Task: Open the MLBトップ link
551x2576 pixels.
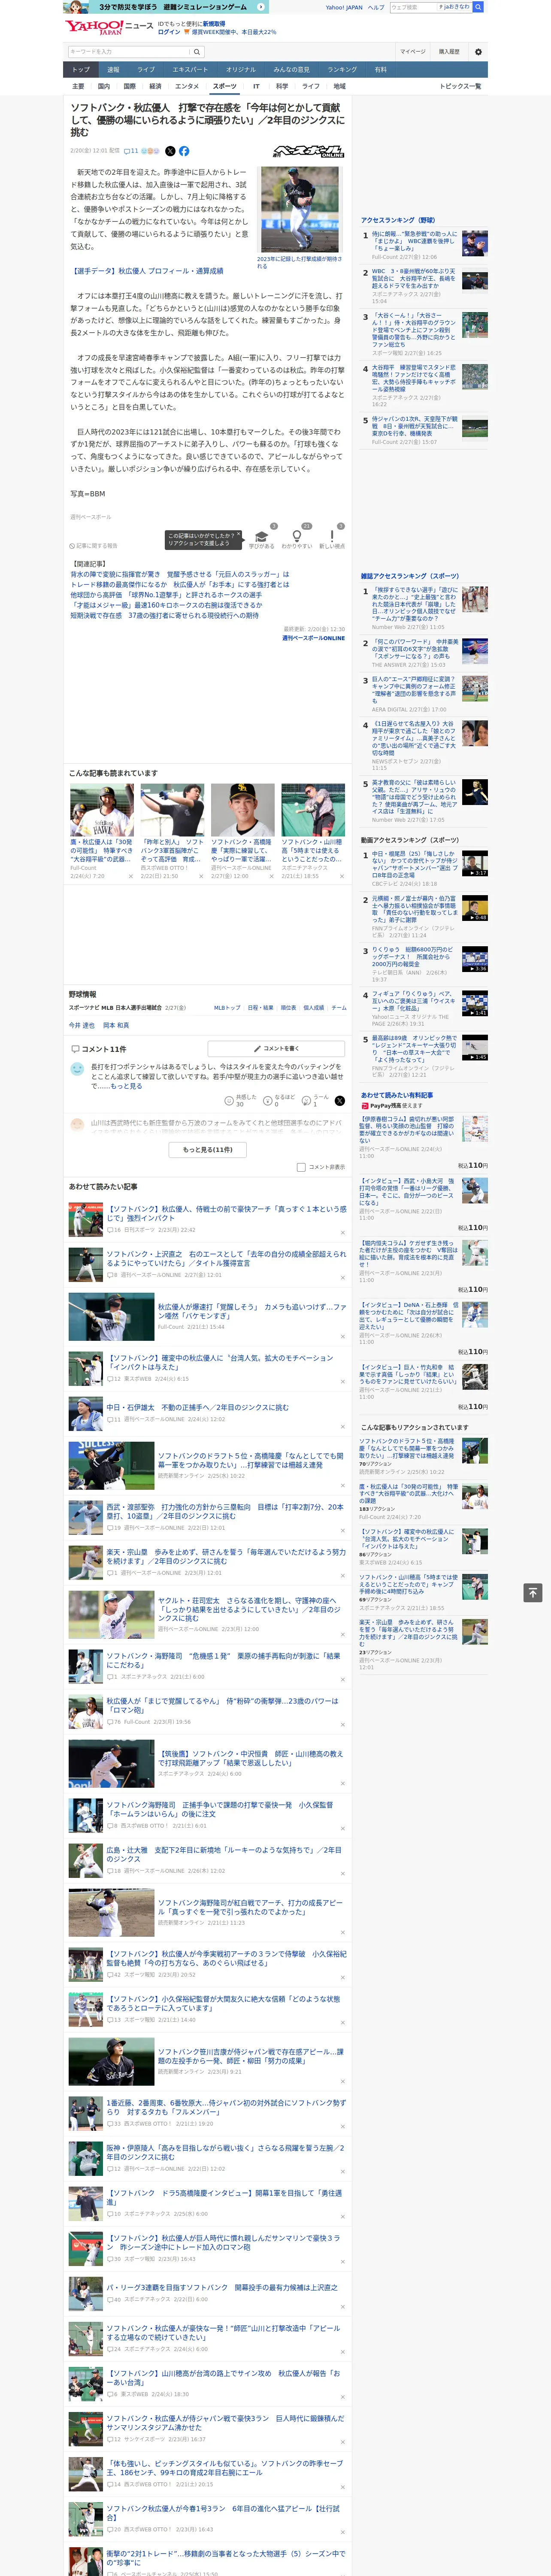Action: [226, 1008]
